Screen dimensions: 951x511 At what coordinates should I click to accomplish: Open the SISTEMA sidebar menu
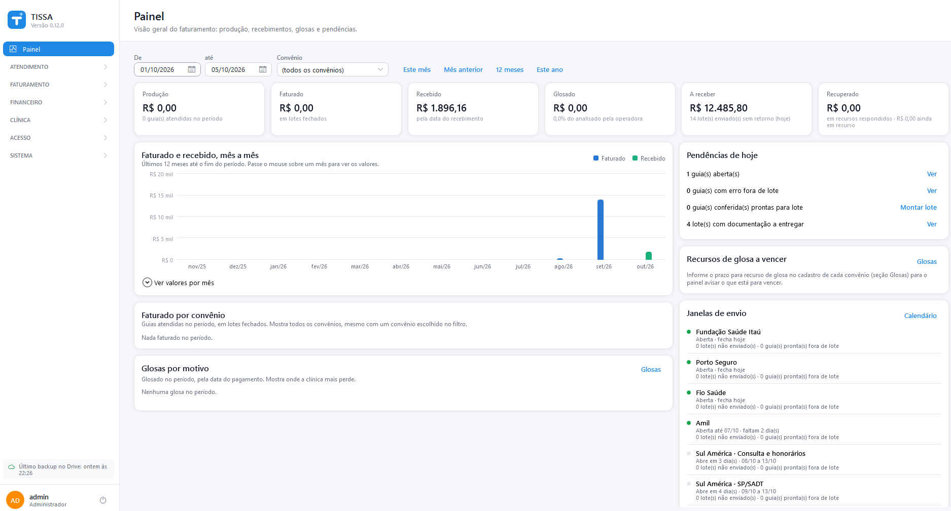(58, 155)
